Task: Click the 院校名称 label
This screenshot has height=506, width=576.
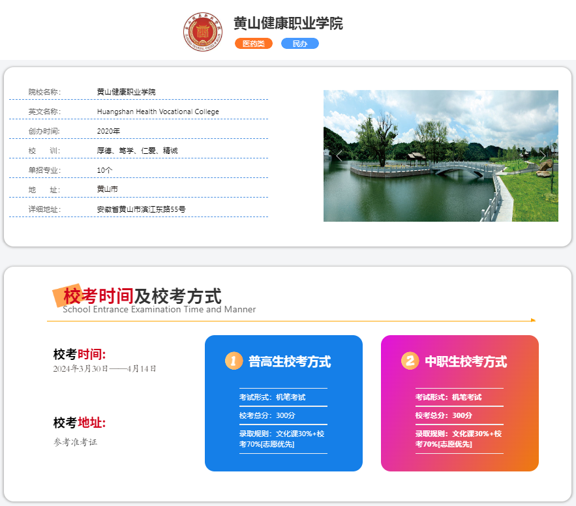Action: point(44,92)
